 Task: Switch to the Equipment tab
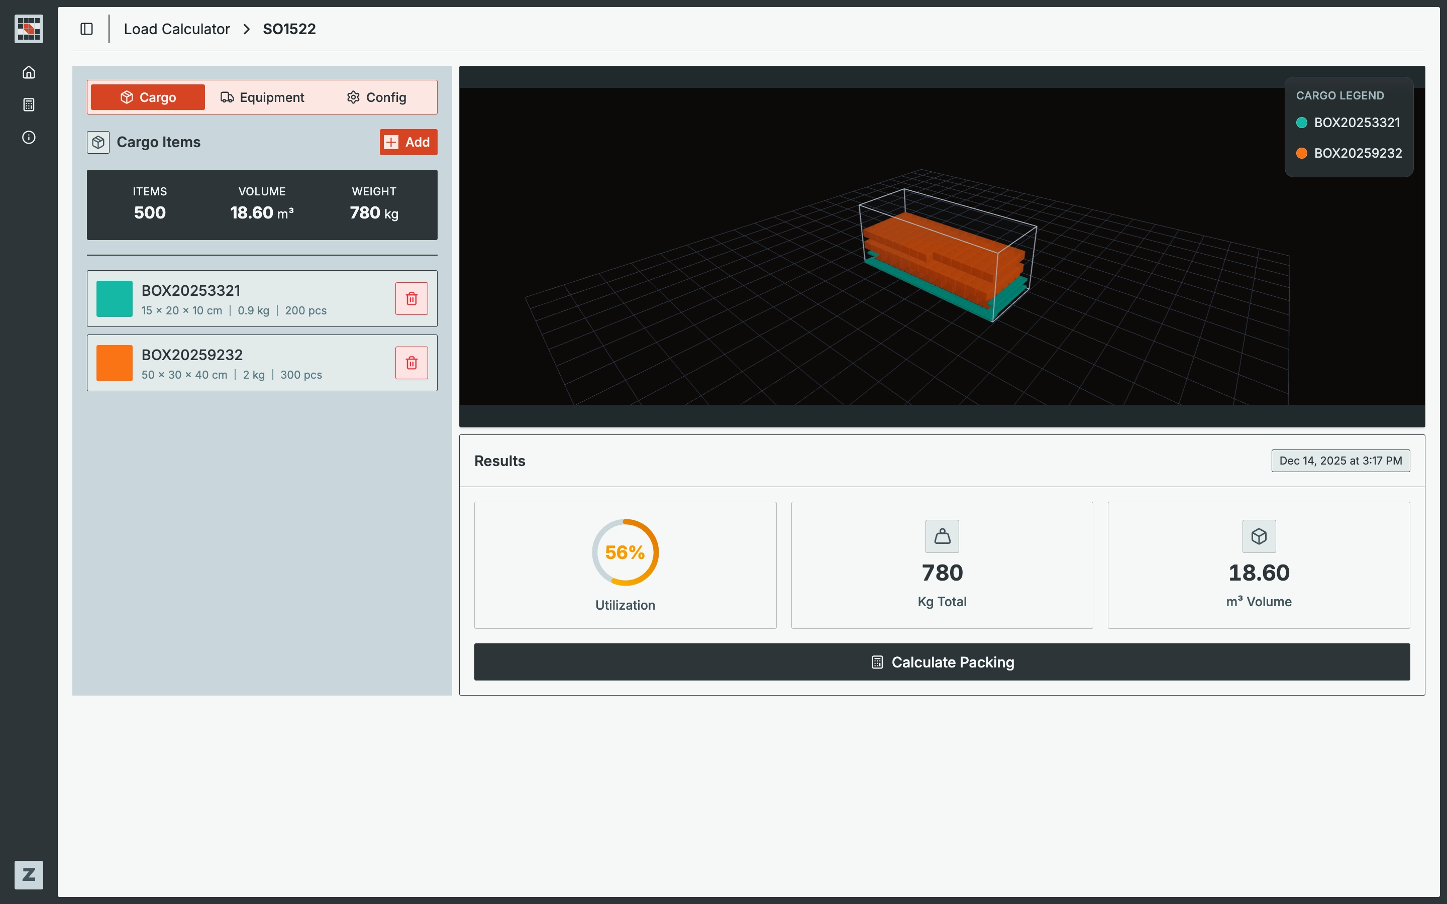[x=262, y=97]
